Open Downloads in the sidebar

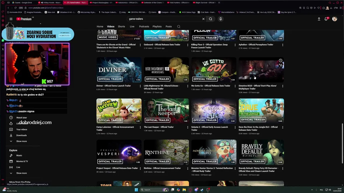pos(21,135)
